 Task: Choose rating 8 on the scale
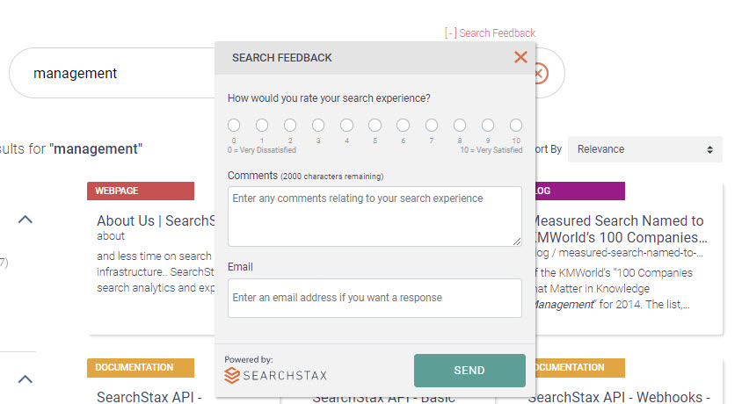click(460, 126)
